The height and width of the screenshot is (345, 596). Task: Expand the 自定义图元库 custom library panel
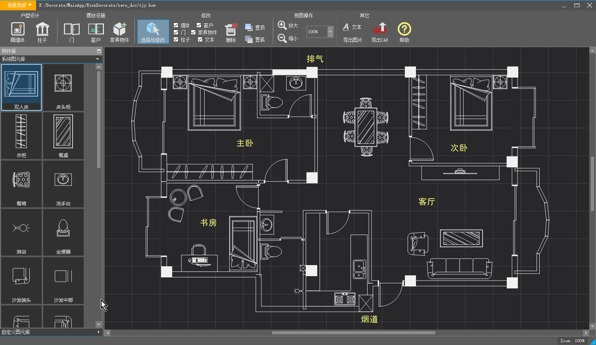98,332
